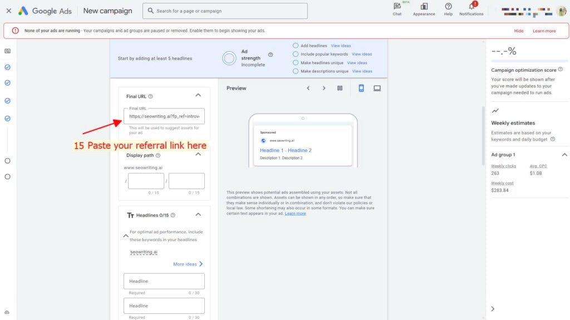The height and width of the screenshot is (320, 570).
Task: Click Hide on the alert banner
Action: pos(518,31)
